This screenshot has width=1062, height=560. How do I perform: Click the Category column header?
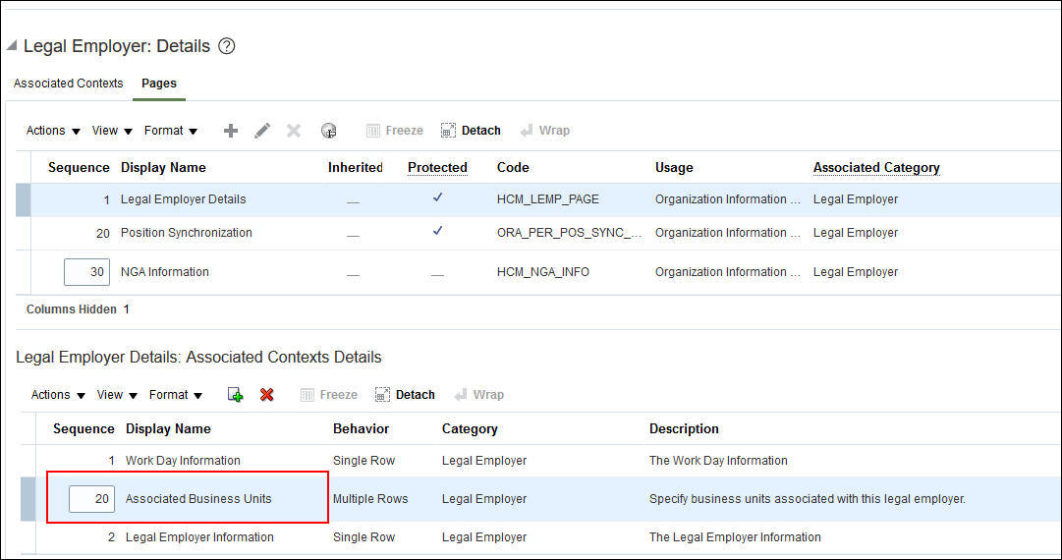click(470, 428)
